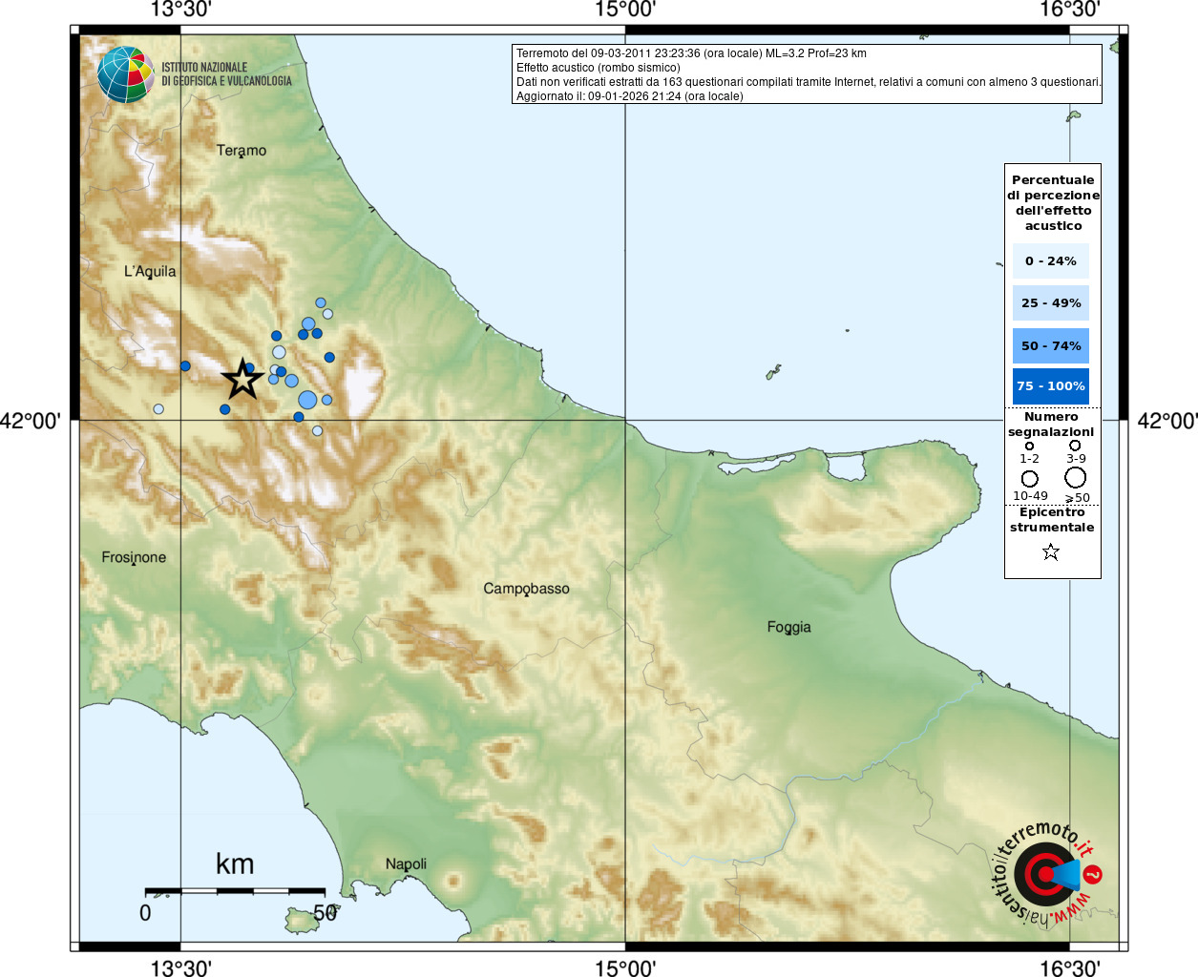Click the Napoli city label

pos(406,864)
